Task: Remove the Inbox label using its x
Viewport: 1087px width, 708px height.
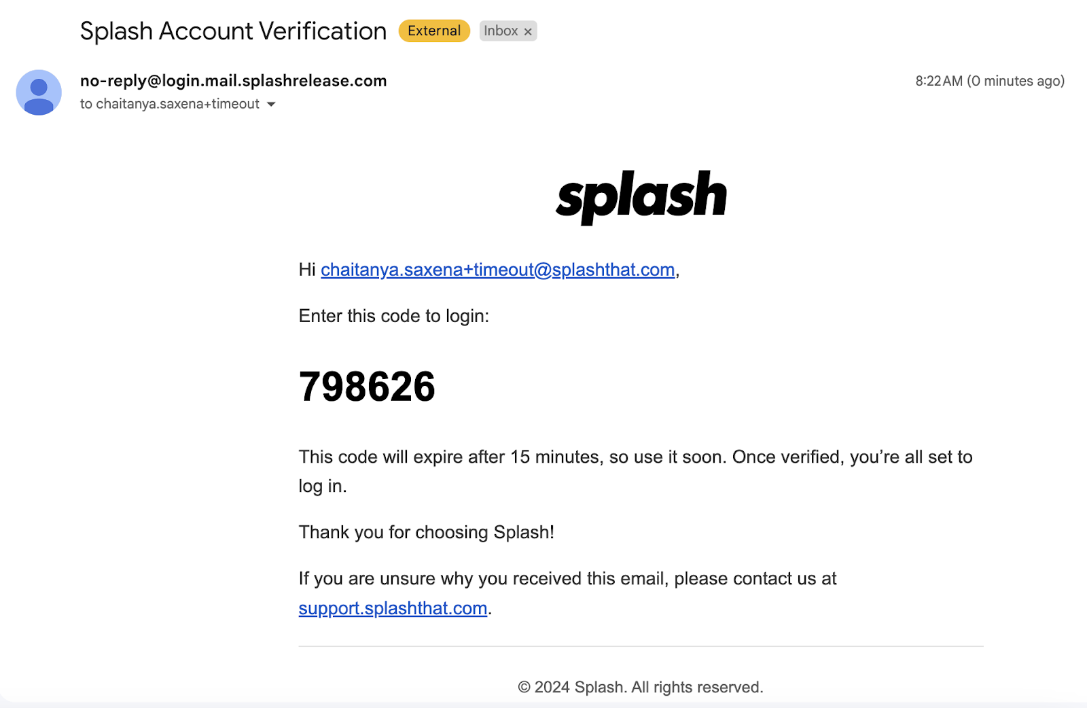Action: (x=528, y=31)
